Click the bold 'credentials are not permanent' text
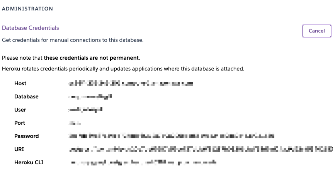Viewport: 335px width, 179px height. (99, 58)
